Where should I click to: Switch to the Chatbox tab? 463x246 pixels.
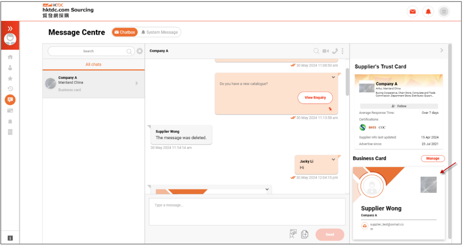pos(125,32)
